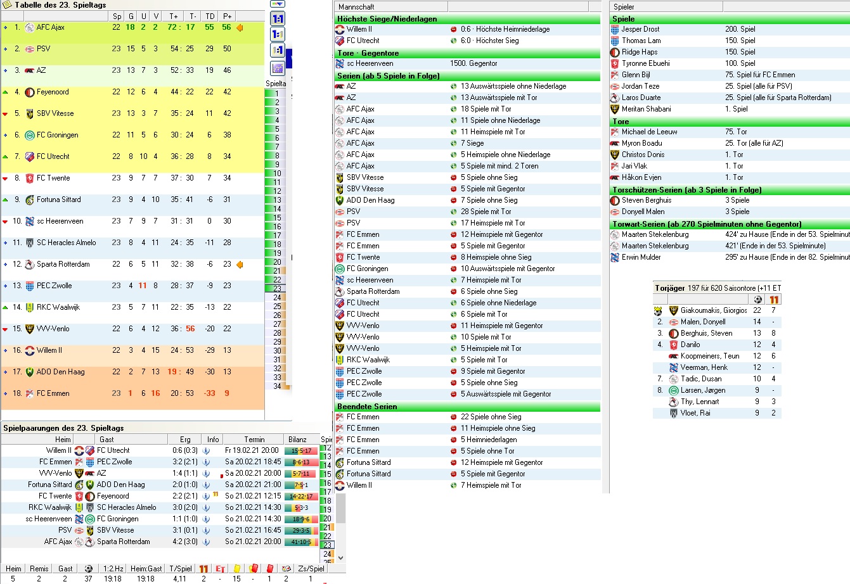Click the yellow-red card icon in stats bar
The width and height of the screenshot is (850, 584).
[x=253, y=569]
